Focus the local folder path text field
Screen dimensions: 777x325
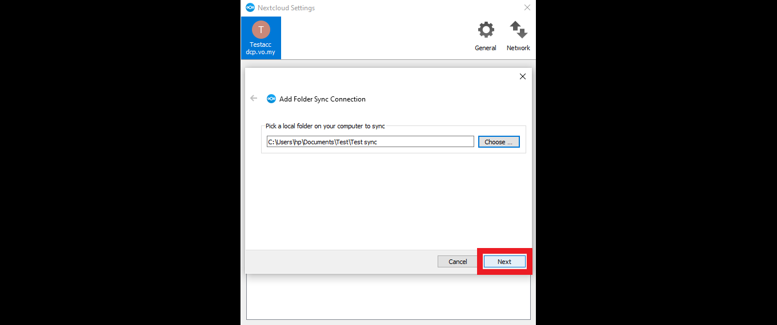point(370,142)
